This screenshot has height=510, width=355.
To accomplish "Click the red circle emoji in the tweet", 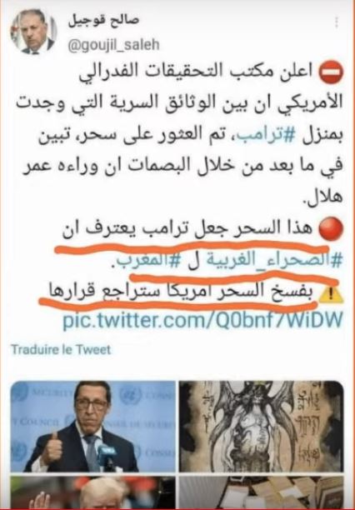I will [331, 228].
